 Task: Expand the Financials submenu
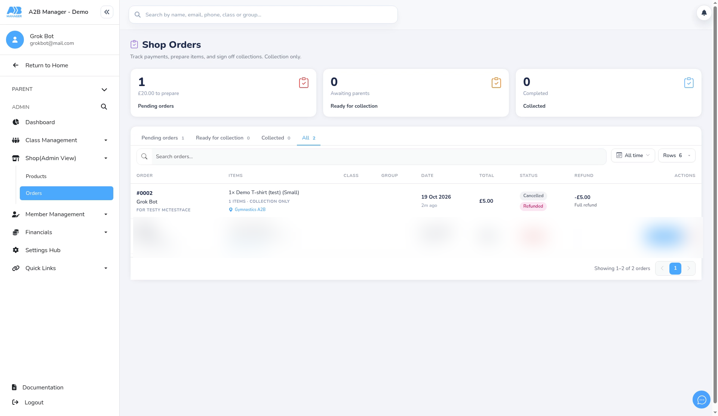coord(106,232)
